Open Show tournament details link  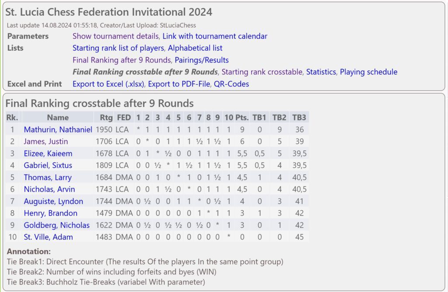[115, 36]
